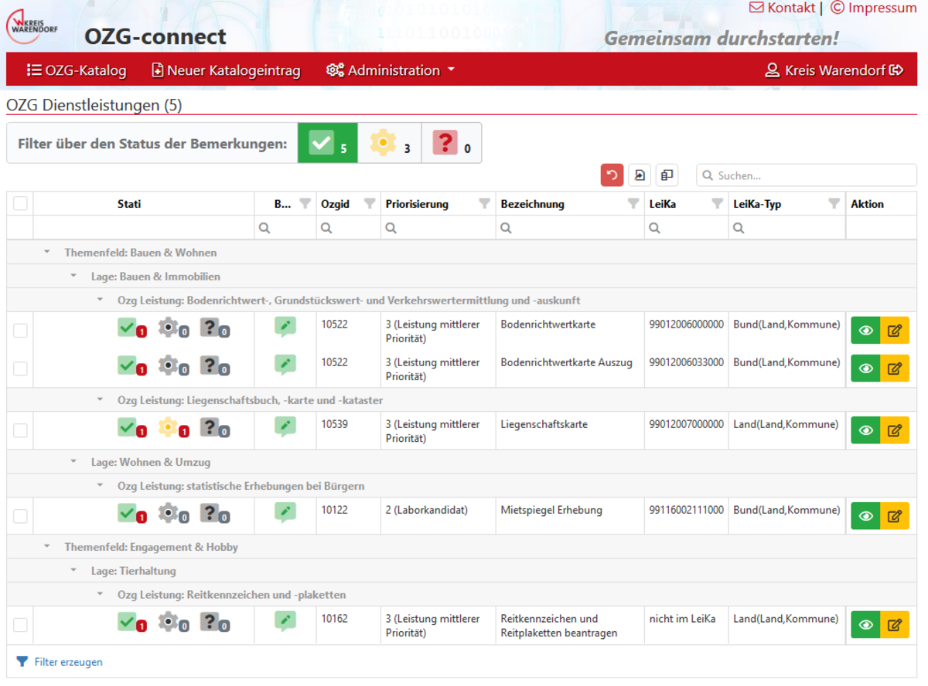Screen dimensions: 928x686
Task: Edit the Bodenrichtwertkarte Auszug entry
Action: click(895, 368)
